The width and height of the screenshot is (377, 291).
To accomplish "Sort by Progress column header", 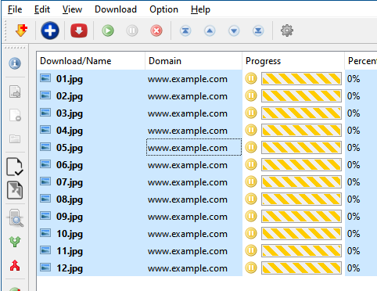I will click(x=293, y=61).
